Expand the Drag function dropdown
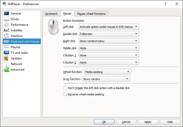The width and height of the screenshot is (183, 127). 106,79
